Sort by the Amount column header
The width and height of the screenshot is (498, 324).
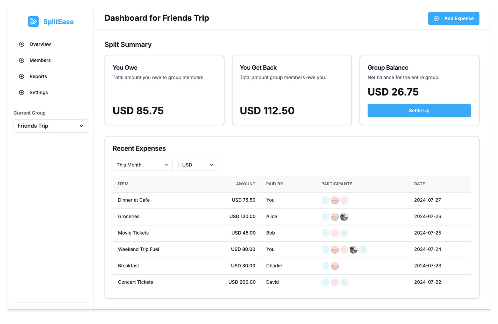[245, 184]
